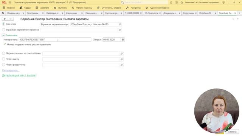Viewport: 242px width, 136px height.
Task: Open the tab list dropdown arrow
Action: pos(239,13)
